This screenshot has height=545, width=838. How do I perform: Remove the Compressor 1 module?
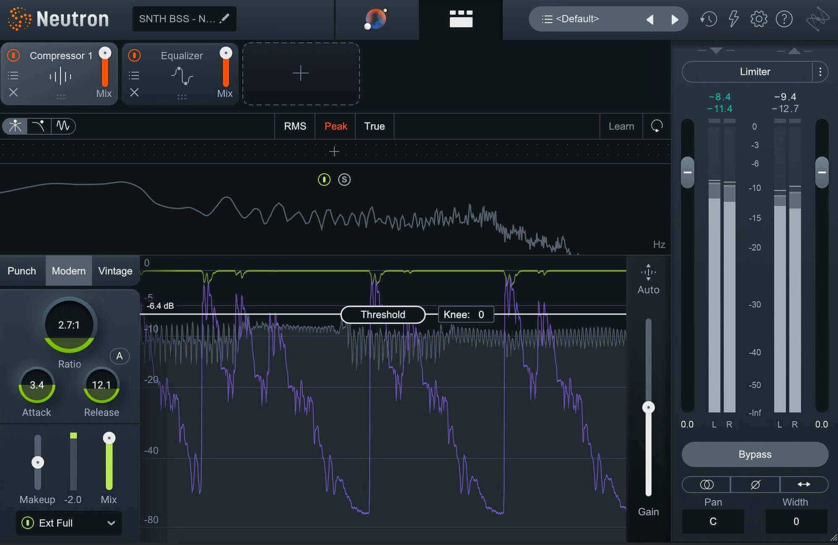(x=13, y=92)
